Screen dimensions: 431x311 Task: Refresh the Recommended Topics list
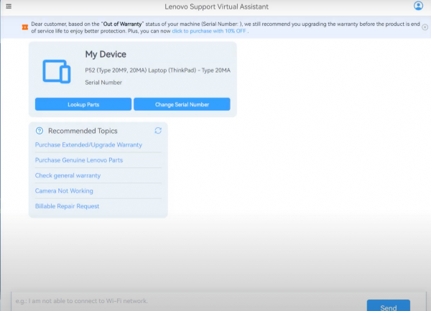tap(158, 131)
